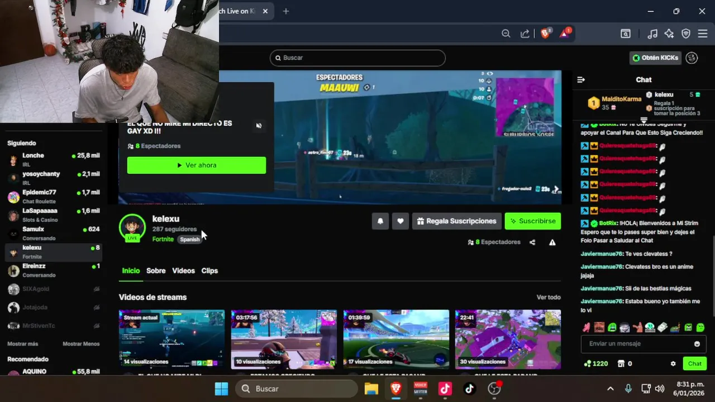This screenshot has height=402, width=715.
Task: Click the Spanish language tag
Action: [x=190, y=240]
